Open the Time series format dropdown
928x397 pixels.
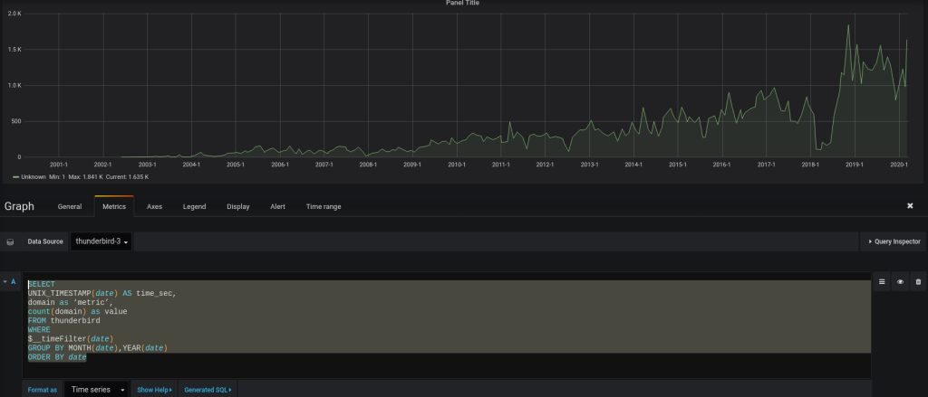tap(99, 390)
